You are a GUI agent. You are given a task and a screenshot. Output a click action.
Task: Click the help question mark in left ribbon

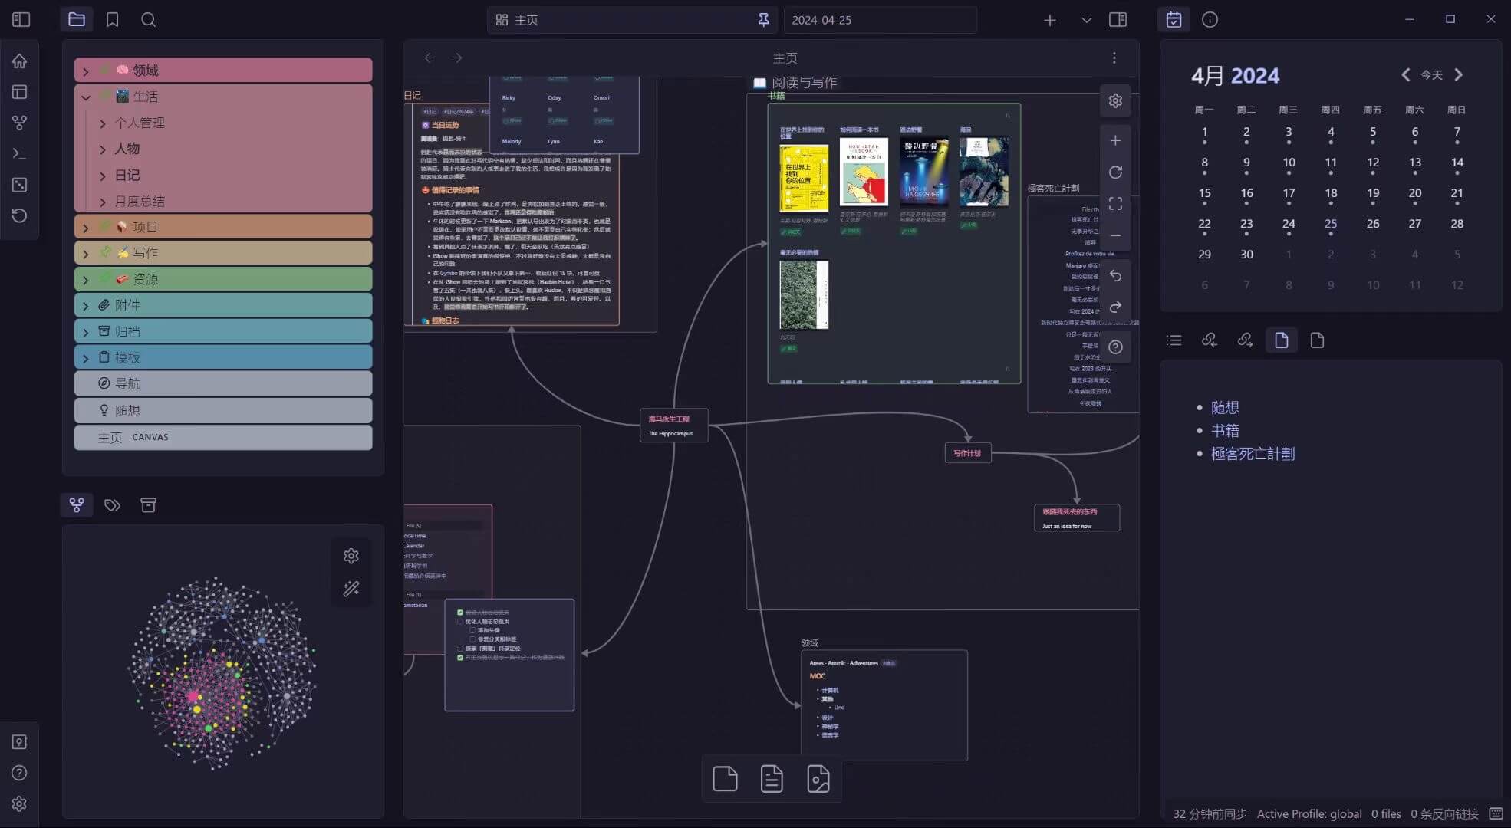point(20,773)
